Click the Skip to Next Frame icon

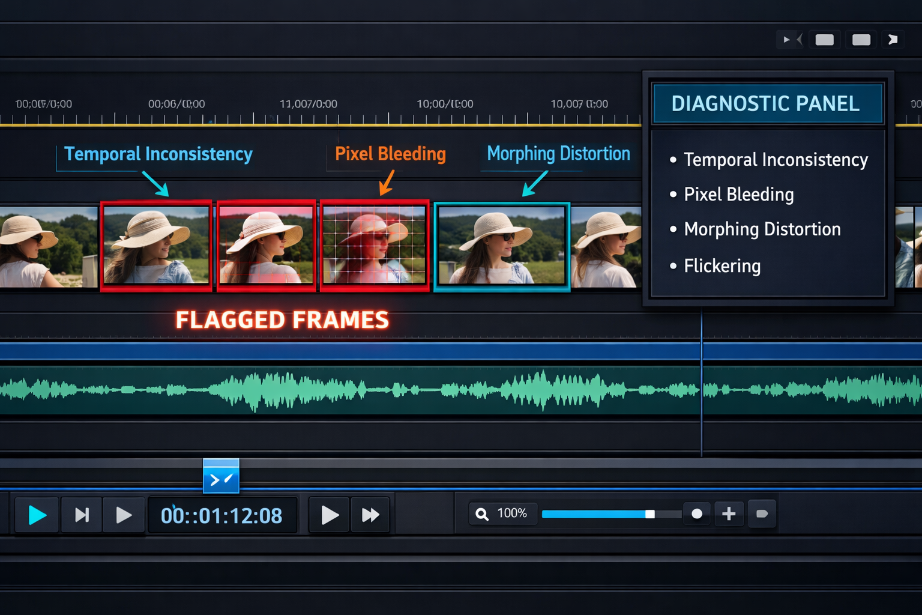(x=81, y=514)
